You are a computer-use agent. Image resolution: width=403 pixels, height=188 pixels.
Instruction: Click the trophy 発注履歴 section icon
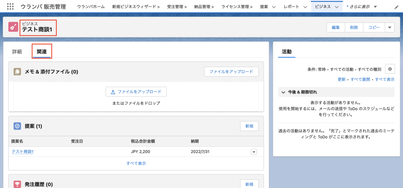[x=17, y=184]
